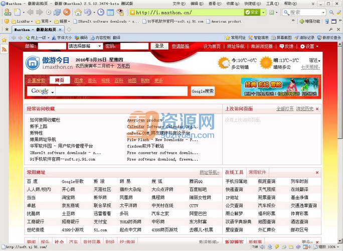The image size is (343, 251).
Task: Switch to the 图像 search tab
Action: pos(79,80)
